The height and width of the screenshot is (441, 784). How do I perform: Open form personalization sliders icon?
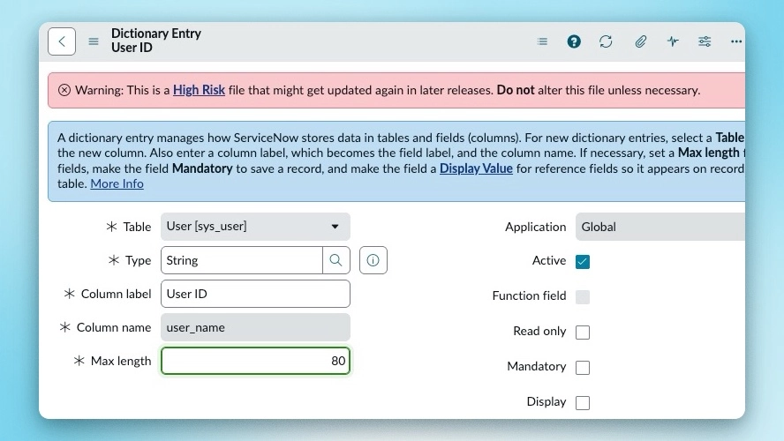click(x=705, y=41)
